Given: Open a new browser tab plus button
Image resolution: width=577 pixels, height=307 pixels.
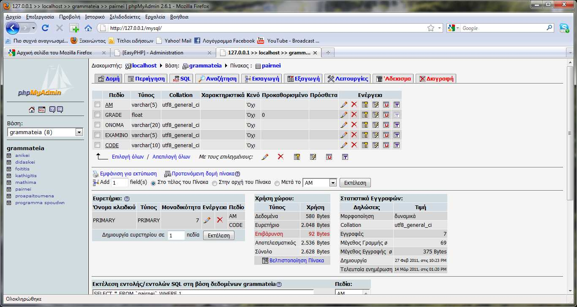Looking at the screenshot, I should (328, 53).
